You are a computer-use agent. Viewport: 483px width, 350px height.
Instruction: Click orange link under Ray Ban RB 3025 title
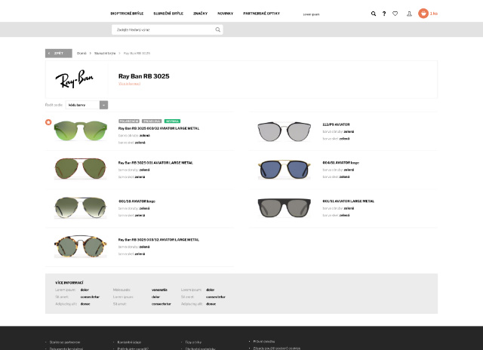click(x=129, y=83)
